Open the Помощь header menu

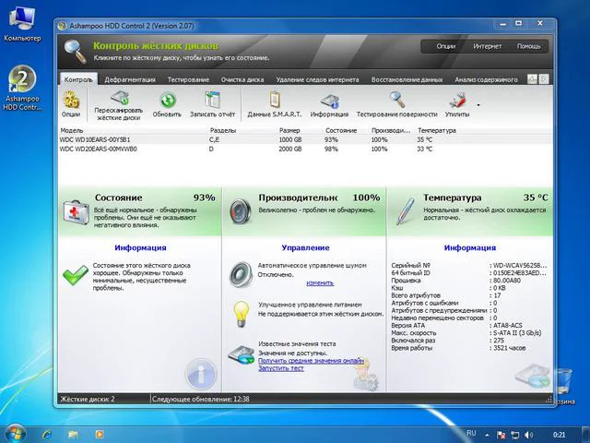click(528, 46)
